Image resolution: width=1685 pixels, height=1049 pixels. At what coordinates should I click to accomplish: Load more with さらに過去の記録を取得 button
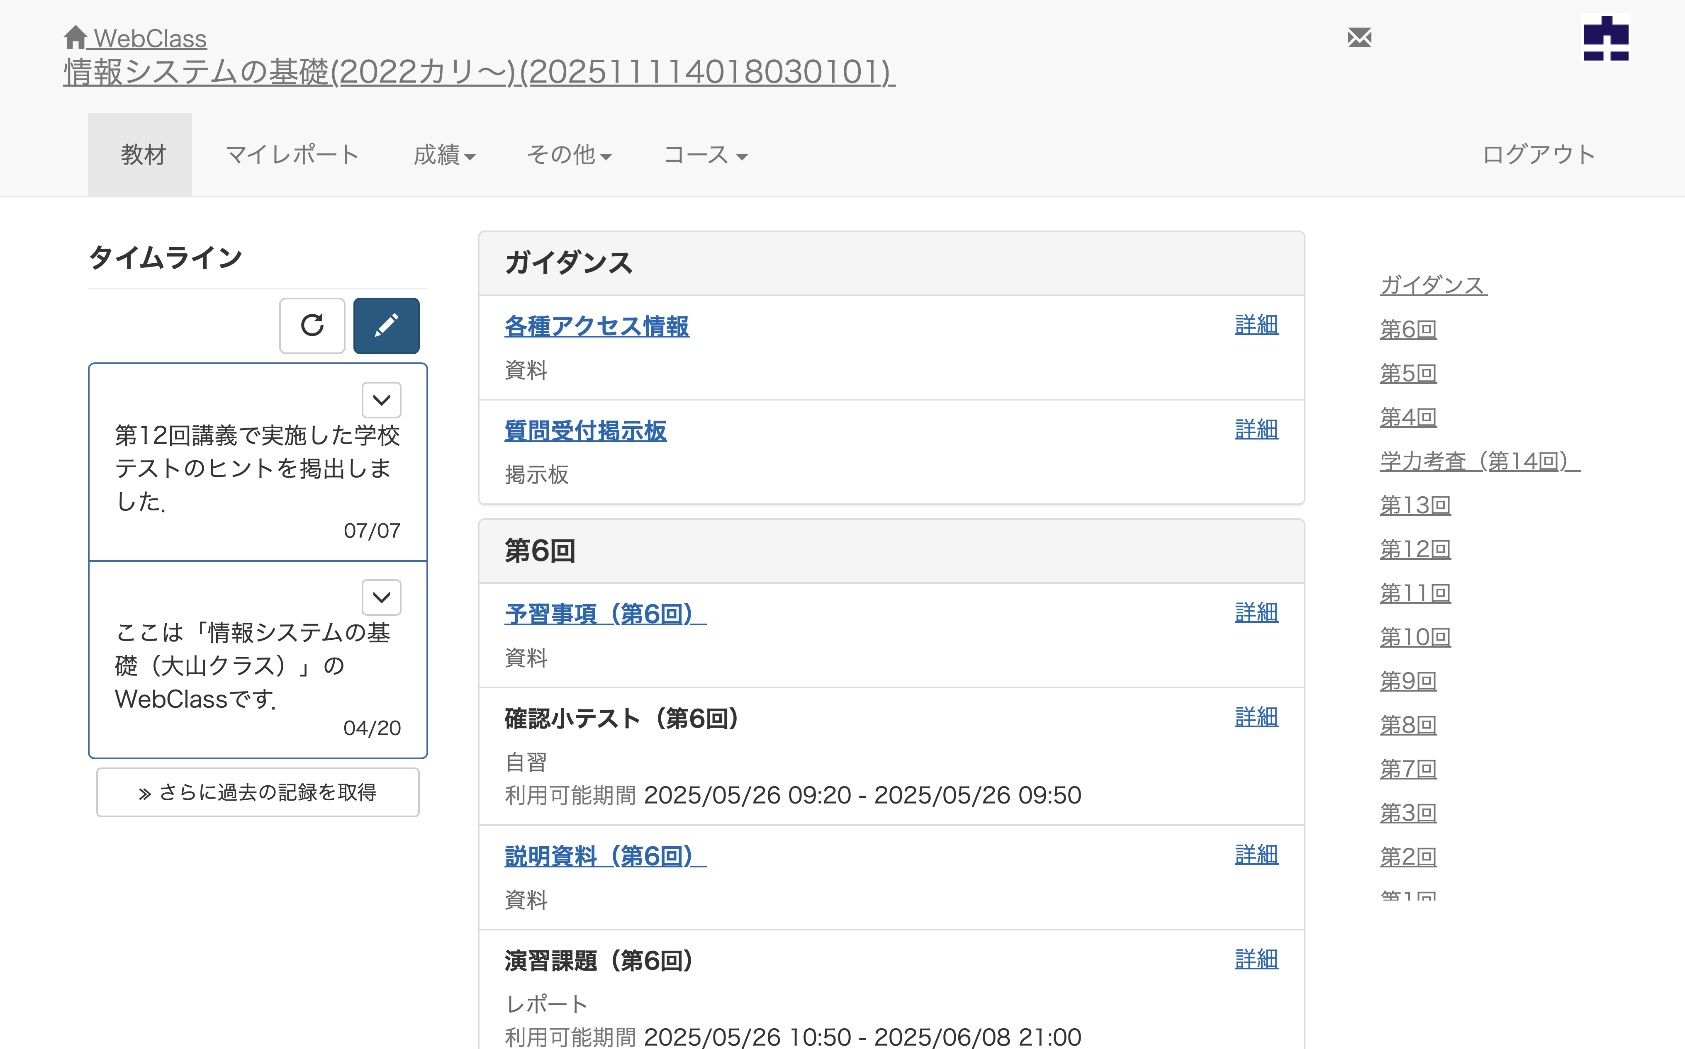point(258,792)
